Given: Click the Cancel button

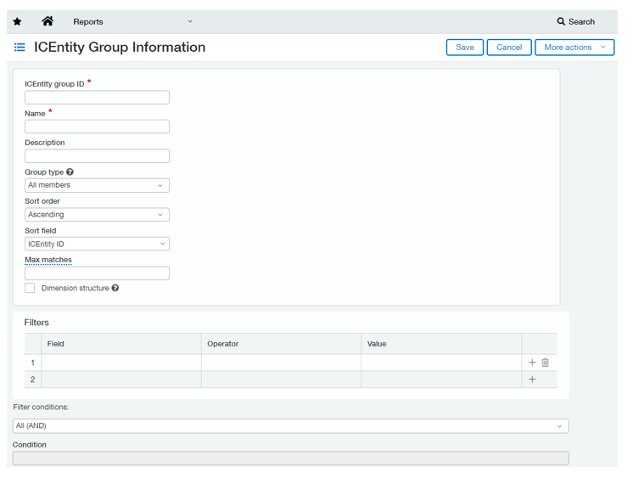Looking at the screenshot, I should tap(509, 48).
